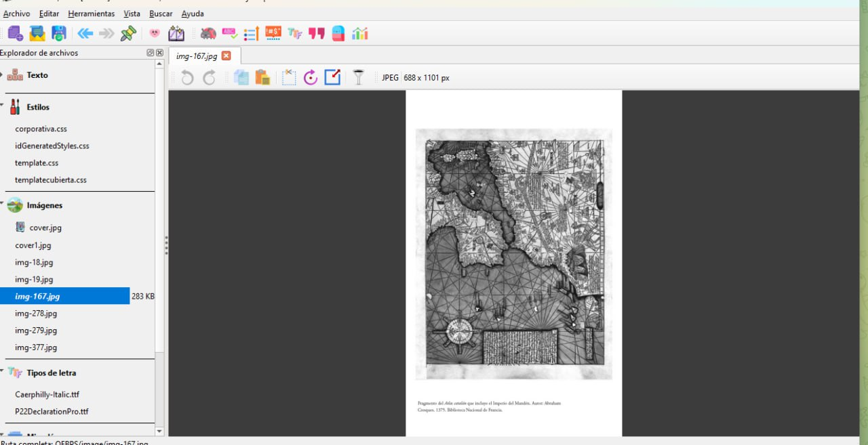Run the check book bug icon
Screen dimensions: 868x445
(x=208, y=33)
